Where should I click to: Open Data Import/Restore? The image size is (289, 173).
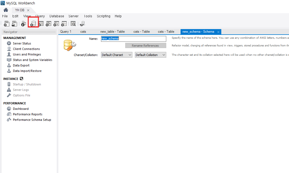pyautogui.click(x=27, y=71)
